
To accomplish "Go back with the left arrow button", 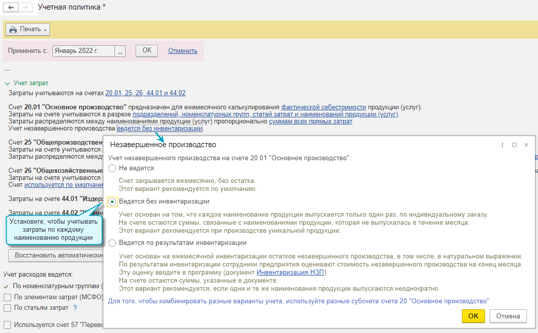I will coord(11,7).
